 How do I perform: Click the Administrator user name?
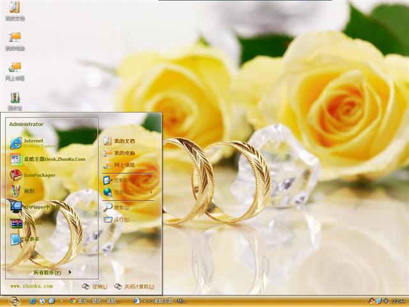point(26,124)
